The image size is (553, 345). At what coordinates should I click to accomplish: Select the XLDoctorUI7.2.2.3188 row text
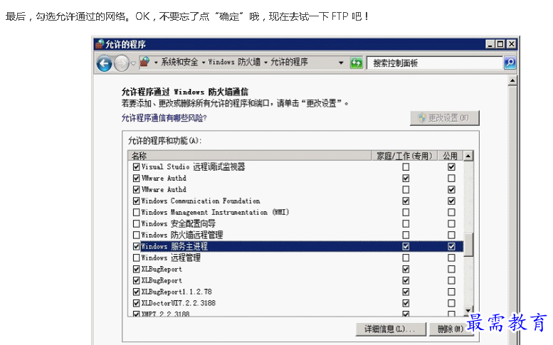coord(179,303)
